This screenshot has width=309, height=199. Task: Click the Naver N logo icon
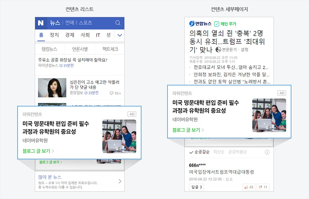click(x=41, y=23)
